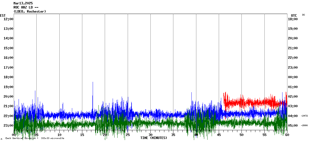Screen dimensions: 309x142
Task: Select the ROC HHZ LD station title
Action: click(x=26, y=7)
